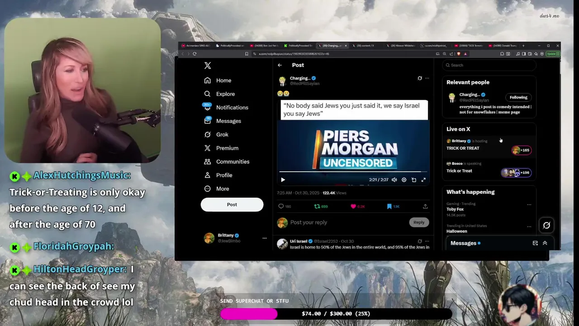Seek on the video progress bar
Image resolution: width=579 pixels, height=326 pixels.
(x=353, y=172)
